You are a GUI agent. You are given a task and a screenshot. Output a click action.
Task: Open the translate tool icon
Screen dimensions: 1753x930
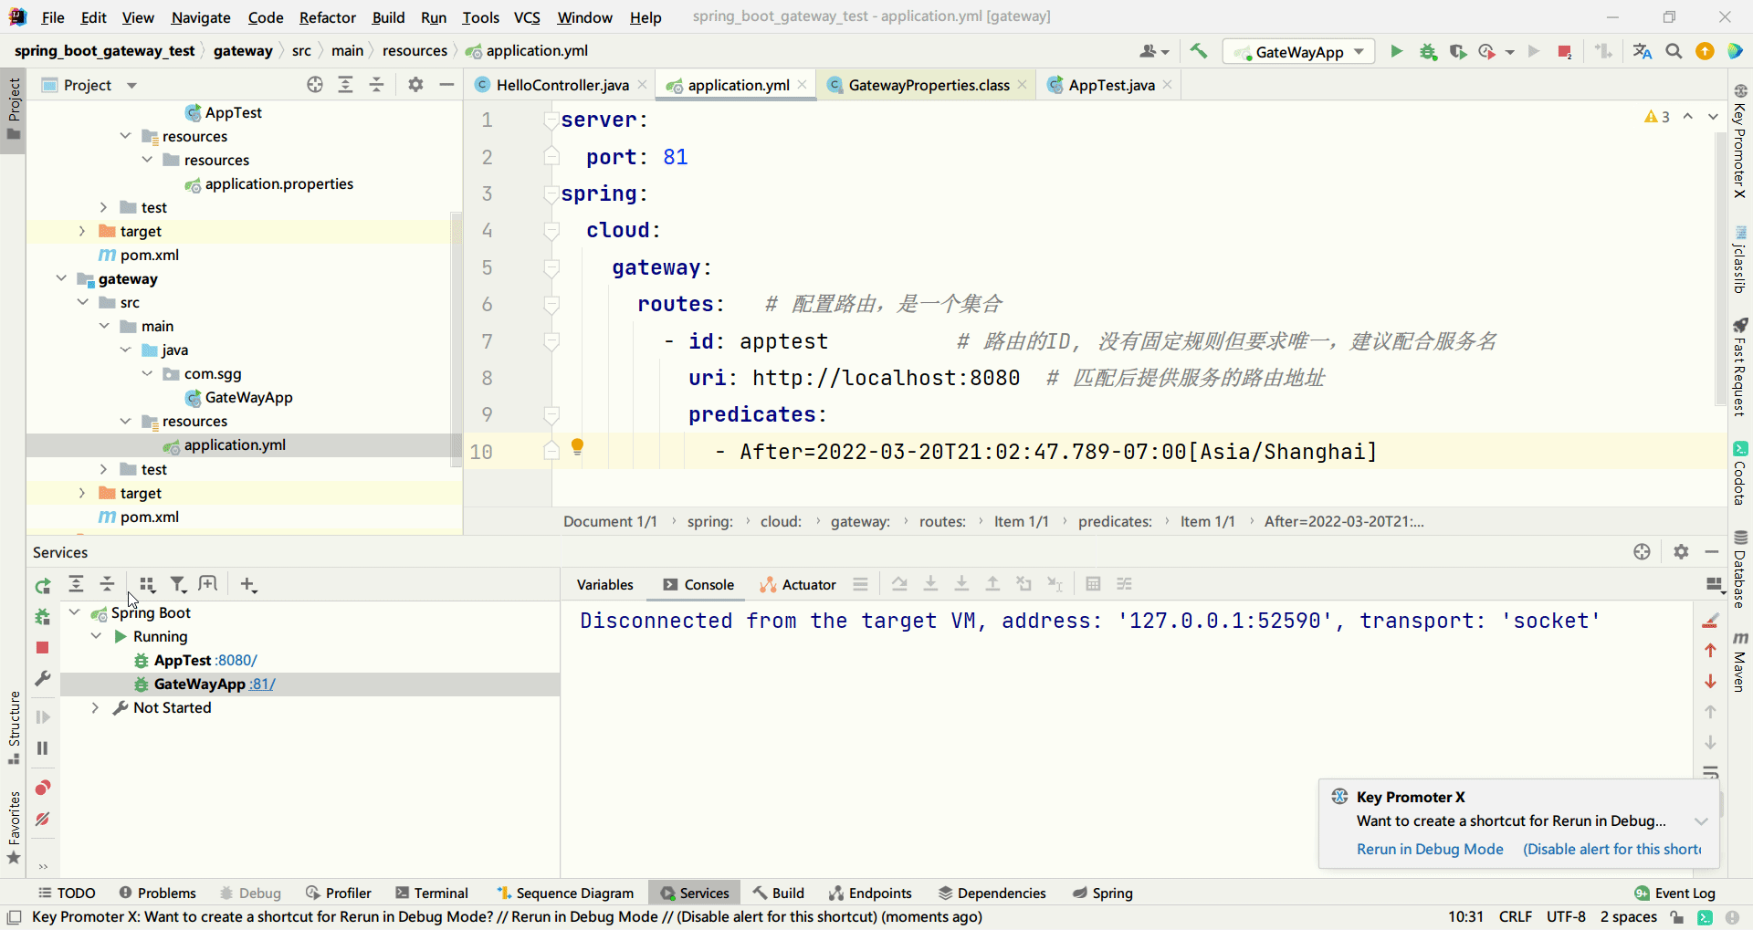1643,52
